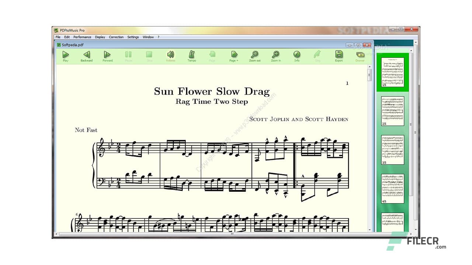Screen dimensions: 472x265
Task: Click the Info icon
Action: tap(297, 55)
